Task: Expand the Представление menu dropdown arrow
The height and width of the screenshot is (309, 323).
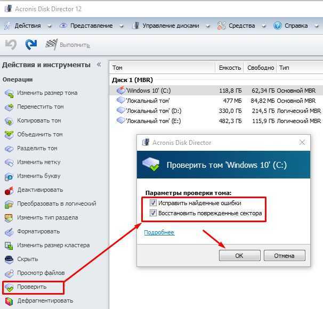Action: click(122, 26)
